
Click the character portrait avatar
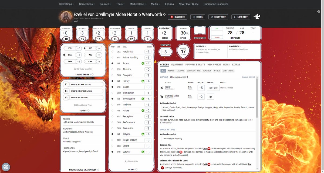[66, 17]
